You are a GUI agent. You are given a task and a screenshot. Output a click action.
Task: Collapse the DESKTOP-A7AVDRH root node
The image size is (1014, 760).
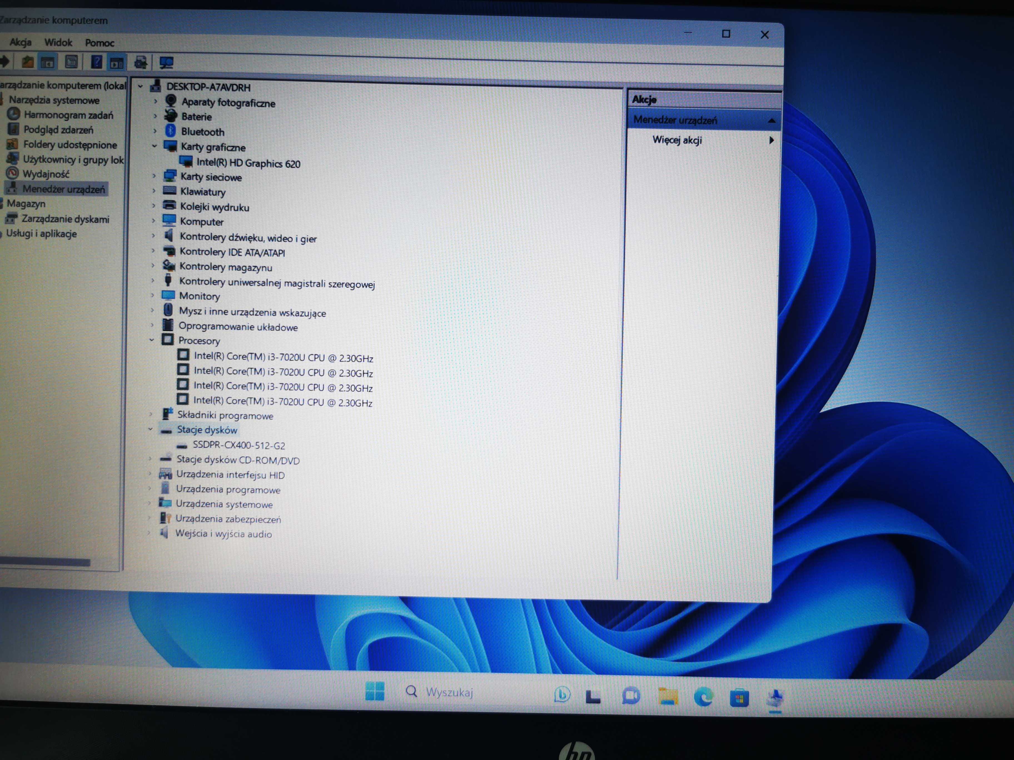click(x=141, y=86)
